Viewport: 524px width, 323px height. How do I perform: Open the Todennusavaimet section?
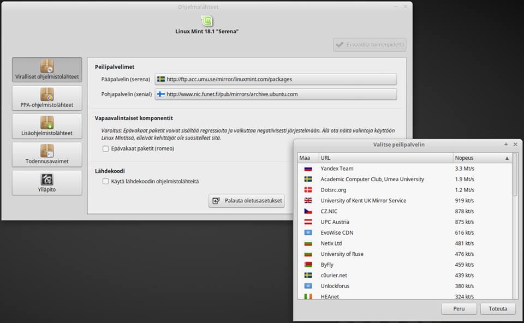point(47,154)
